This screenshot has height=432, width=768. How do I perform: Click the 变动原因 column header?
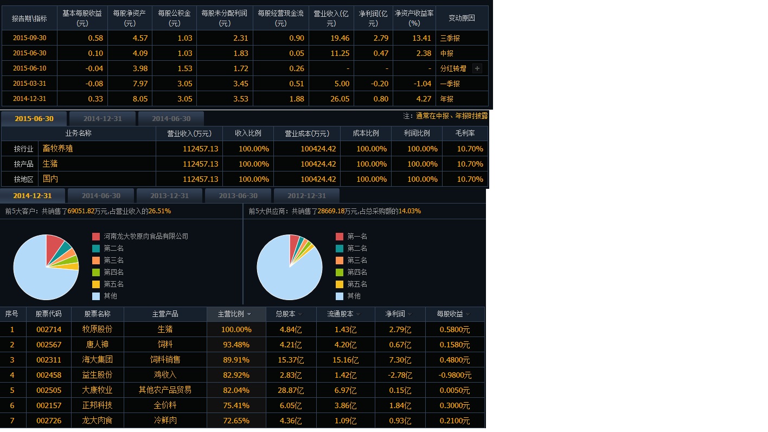point(462,18)
